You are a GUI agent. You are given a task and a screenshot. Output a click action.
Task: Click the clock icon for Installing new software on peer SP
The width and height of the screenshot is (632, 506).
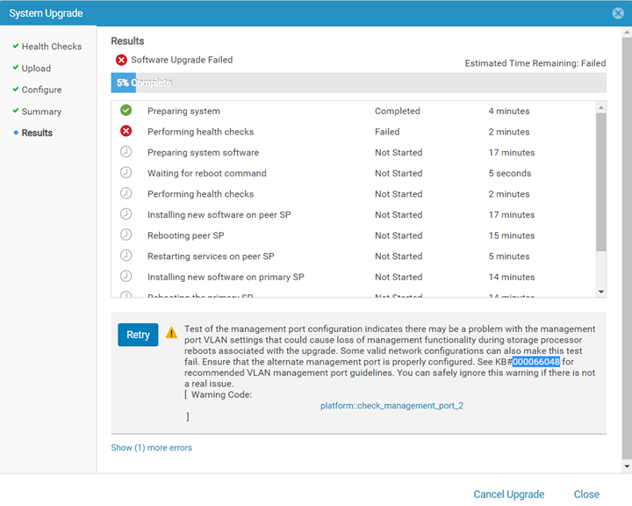(x=126, y=214)
